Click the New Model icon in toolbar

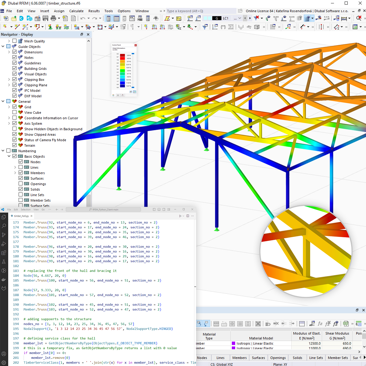[5, 18]
